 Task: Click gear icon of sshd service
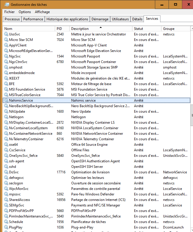point(6,166)
